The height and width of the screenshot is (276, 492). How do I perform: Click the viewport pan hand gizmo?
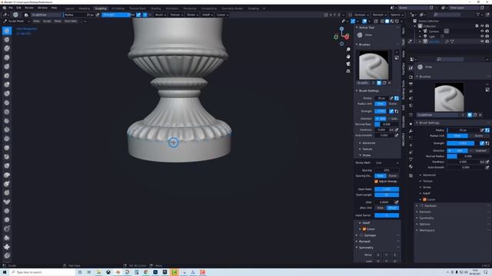coord(348,57)
